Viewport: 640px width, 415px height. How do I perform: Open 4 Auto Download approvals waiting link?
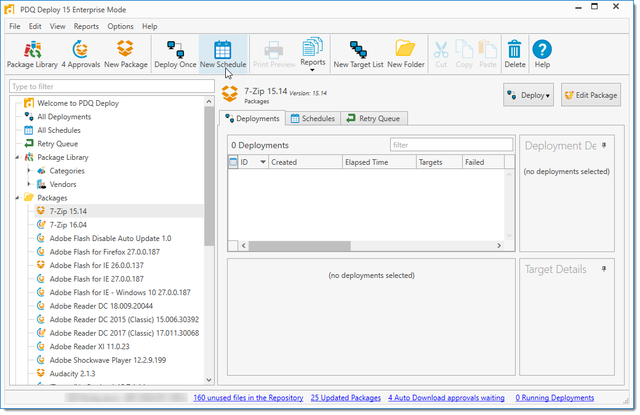446,397
